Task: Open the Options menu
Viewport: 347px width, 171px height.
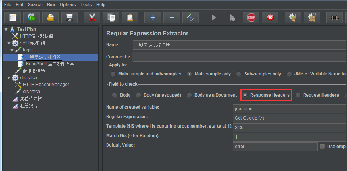Action: 68,5
